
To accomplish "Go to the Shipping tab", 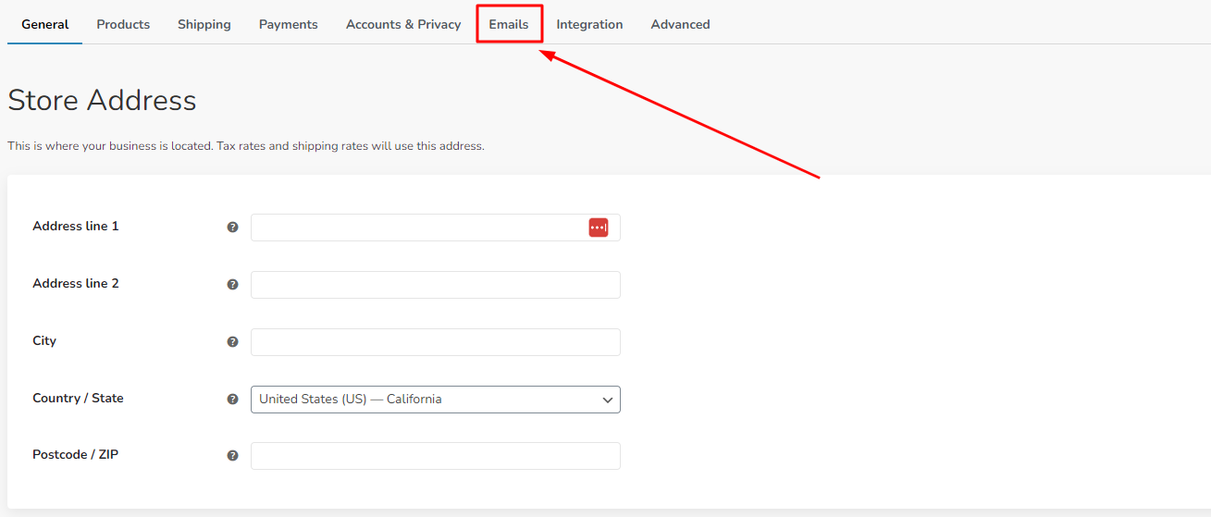I will [204, 24].
